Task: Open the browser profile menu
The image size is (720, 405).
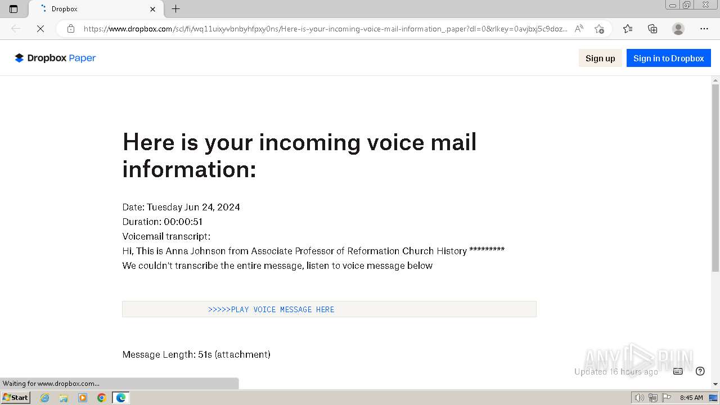Action: click(678, 29)
